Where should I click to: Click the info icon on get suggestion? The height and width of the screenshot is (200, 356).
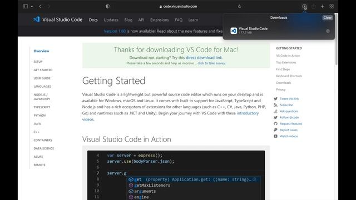255,179
